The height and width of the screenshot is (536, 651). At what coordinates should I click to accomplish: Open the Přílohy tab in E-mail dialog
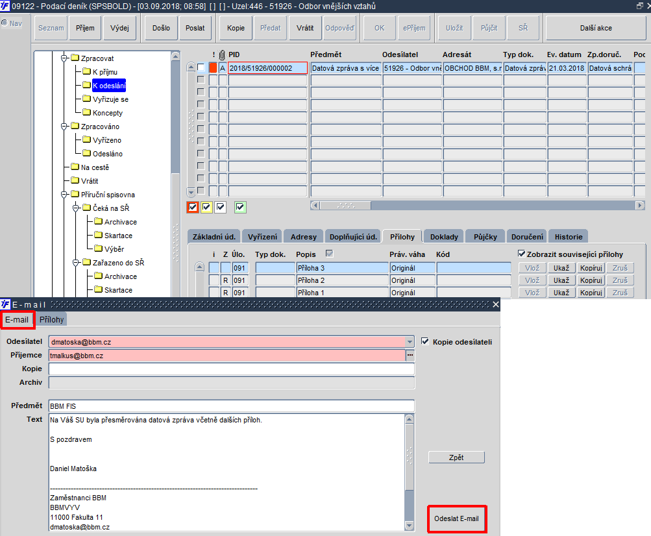51,320
